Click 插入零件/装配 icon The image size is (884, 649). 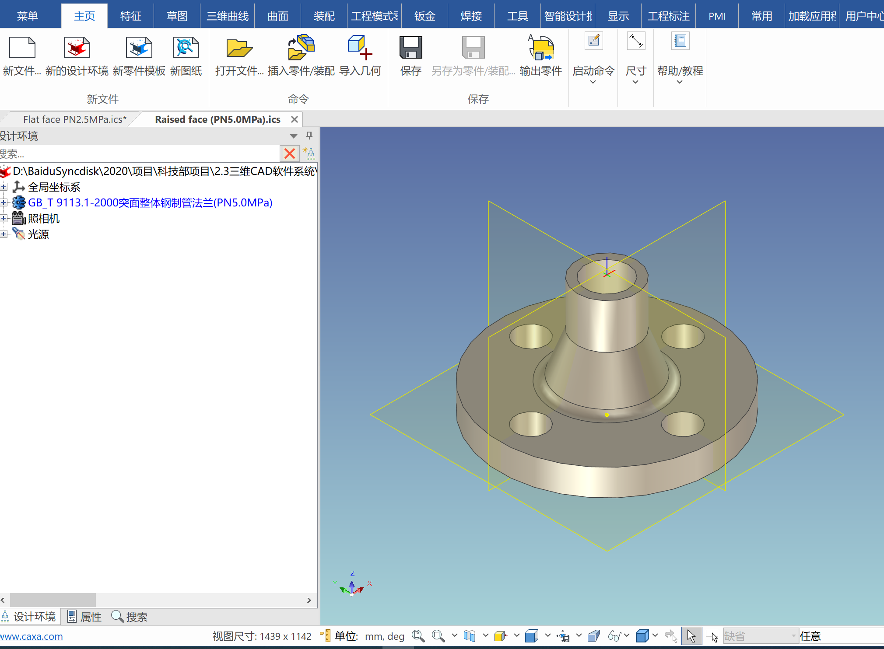pos(301,48)
